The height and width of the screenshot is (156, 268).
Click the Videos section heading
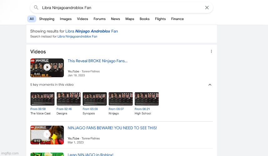click(x=38, y=52)
